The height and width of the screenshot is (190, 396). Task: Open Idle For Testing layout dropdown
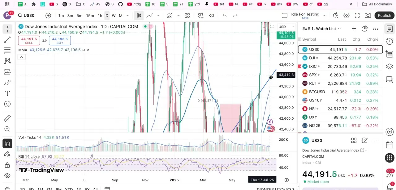coord(324,15)
